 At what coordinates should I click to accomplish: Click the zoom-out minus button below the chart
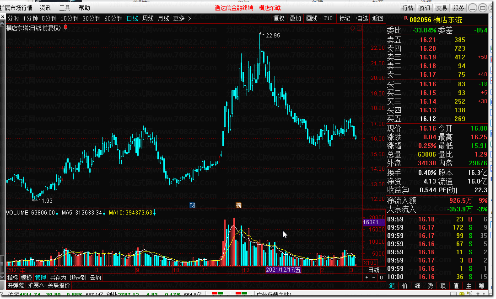point(374,278)
